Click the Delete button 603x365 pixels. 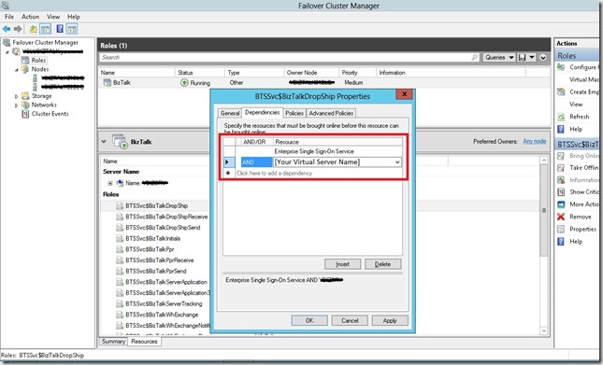[x=382, y=264]
